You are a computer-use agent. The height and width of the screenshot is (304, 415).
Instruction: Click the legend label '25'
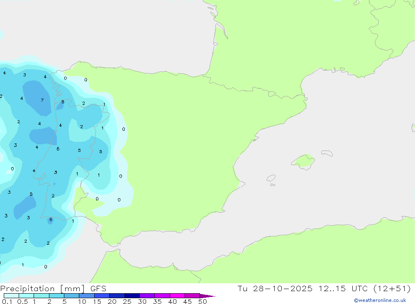click(x=127, y=302)
